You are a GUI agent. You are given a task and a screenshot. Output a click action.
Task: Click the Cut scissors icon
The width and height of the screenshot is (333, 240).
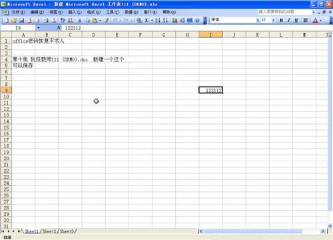79,21
